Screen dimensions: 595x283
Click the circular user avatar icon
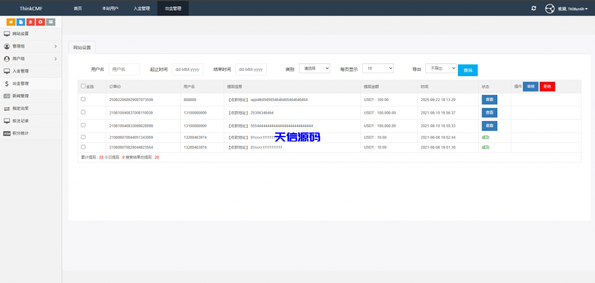[x=550, y=9]
